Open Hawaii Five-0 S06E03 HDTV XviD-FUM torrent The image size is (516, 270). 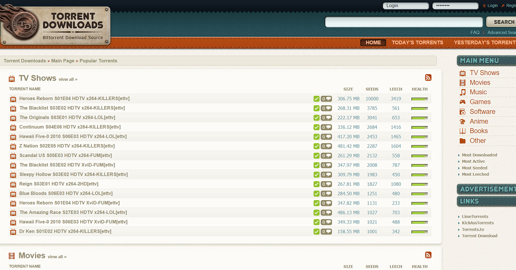(73, 222)
